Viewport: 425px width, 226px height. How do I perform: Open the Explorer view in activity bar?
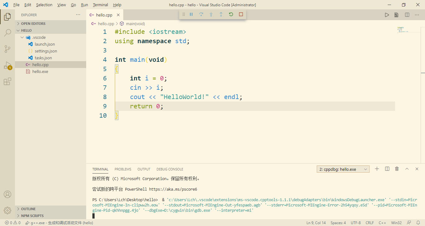[x=7, y=17]
